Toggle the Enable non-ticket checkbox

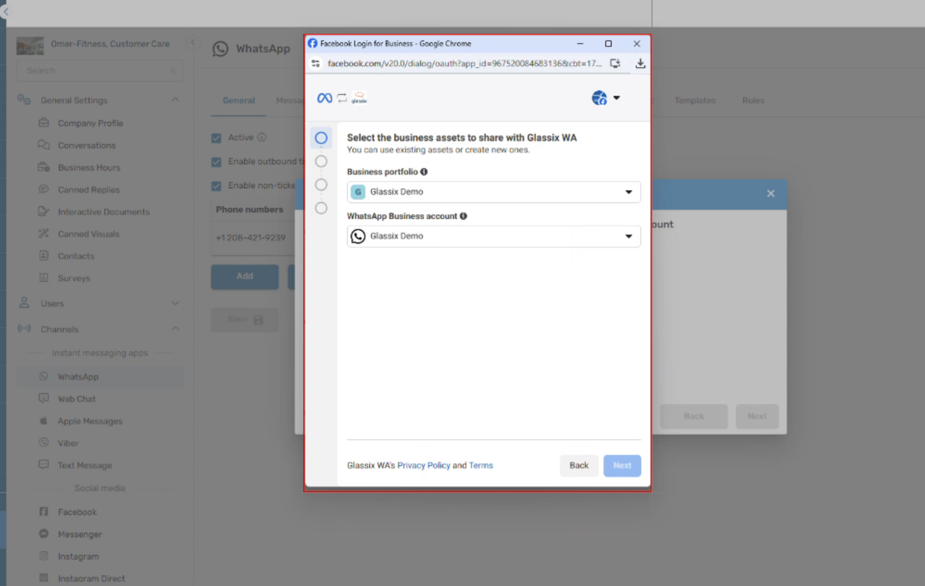pos(217,186)
